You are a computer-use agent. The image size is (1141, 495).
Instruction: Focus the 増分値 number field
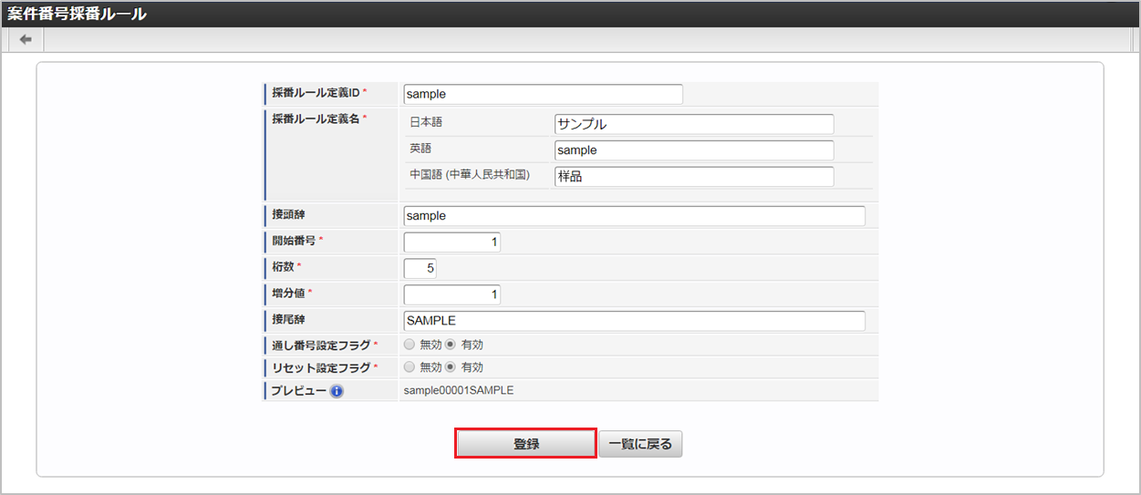451,294
